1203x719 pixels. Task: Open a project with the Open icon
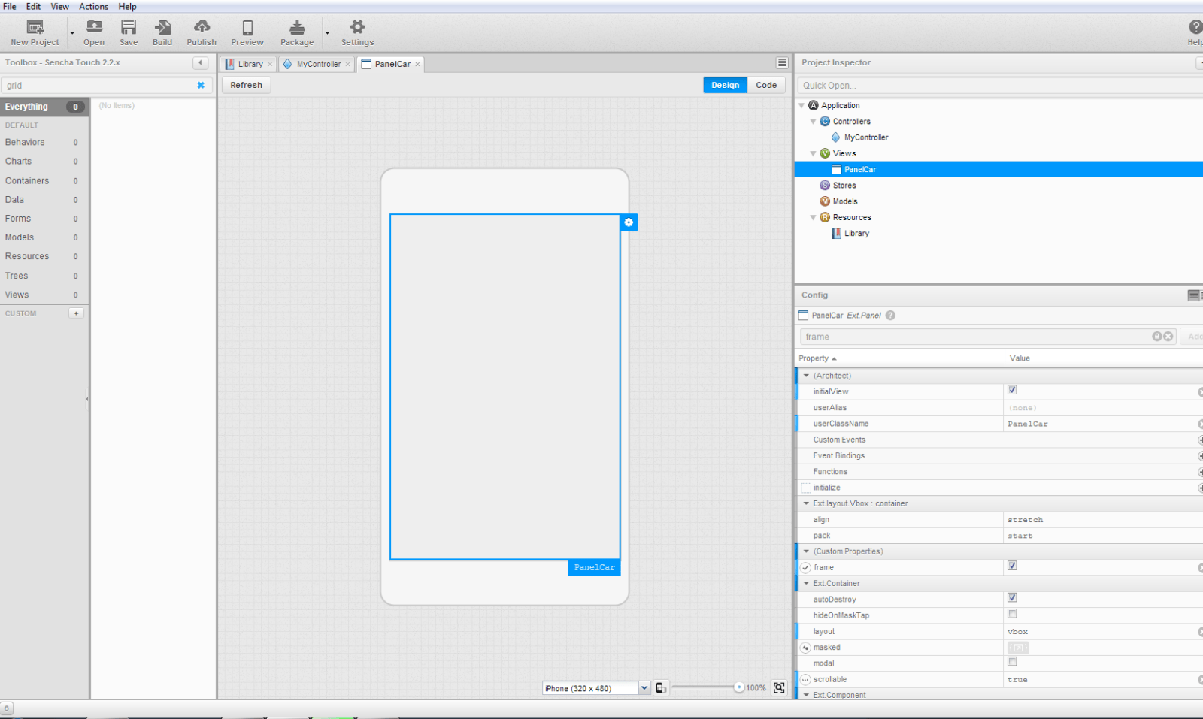pyautogui.click(x=94, y=28)
